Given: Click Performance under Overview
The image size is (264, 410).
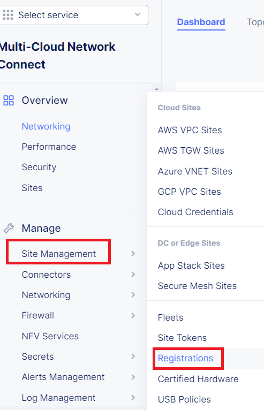Looking at the screenshot, I should (x=49, y=147).
